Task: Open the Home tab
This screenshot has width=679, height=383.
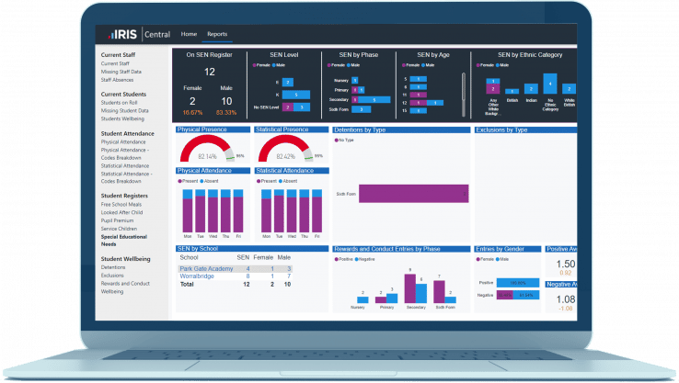Action: 189,34
